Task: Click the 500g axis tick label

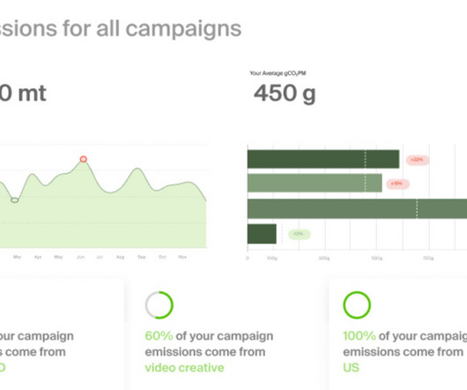Action: point(377,259)
